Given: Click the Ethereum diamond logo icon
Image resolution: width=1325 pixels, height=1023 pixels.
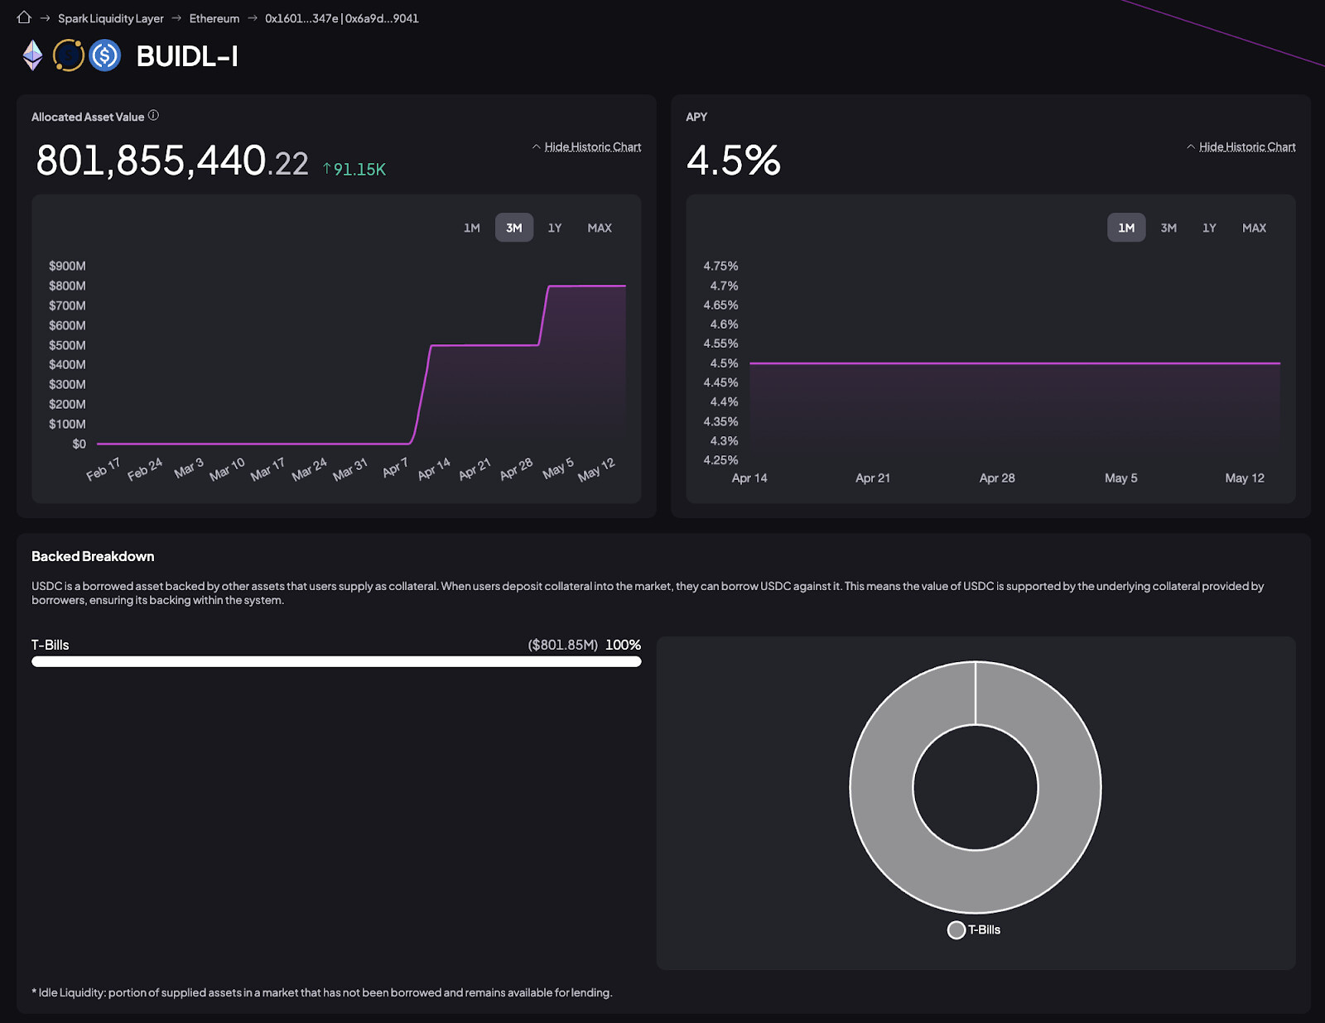Looking at the screenshot, I should point(32,55).
